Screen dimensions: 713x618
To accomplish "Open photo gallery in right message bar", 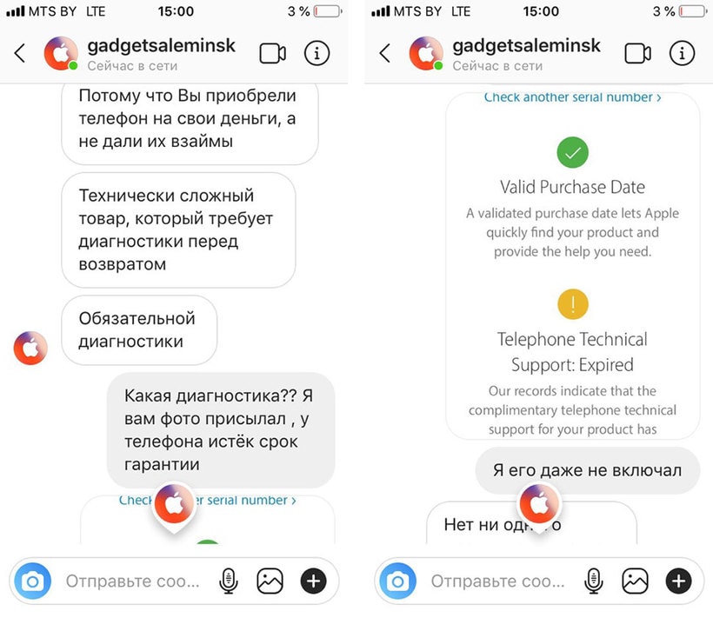I will (636, 581).
